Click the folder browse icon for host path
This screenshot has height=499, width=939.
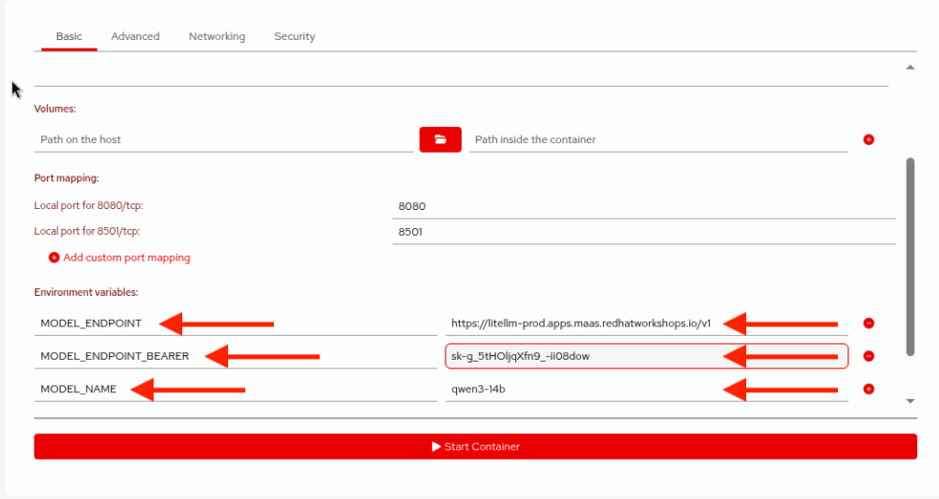[440, 139]
